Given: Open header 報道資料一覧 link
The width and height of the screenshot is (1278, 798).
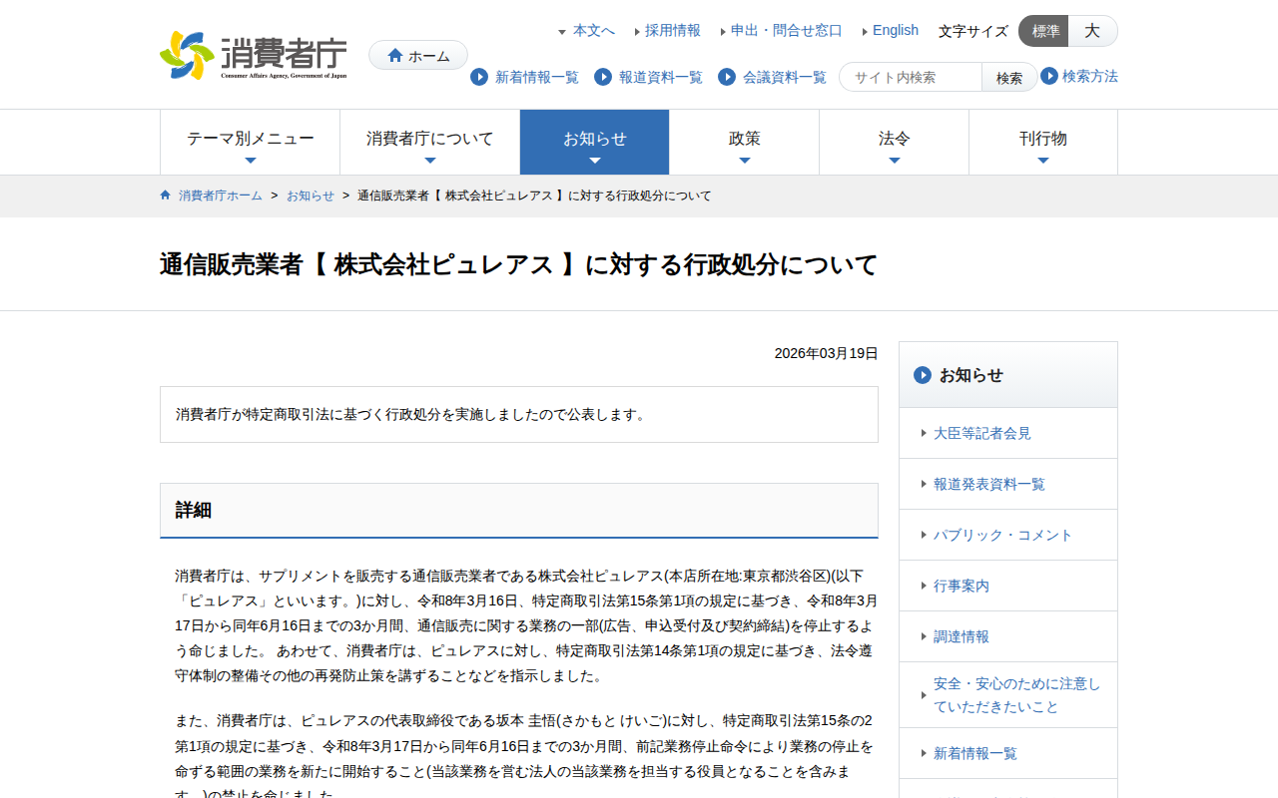Looking at the screenshot, I should click(x=661, y=77).
